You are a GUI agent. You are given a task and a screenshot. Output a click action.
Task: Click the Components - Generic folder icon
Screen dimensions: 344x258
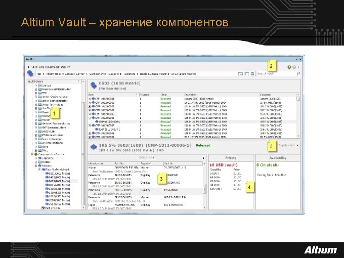pos(36,154)
